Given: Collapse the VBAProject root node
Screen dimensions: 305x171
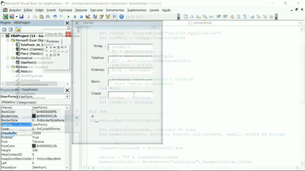Looking at the screenshot, I should pyautogui.click(x=2, y=36).
